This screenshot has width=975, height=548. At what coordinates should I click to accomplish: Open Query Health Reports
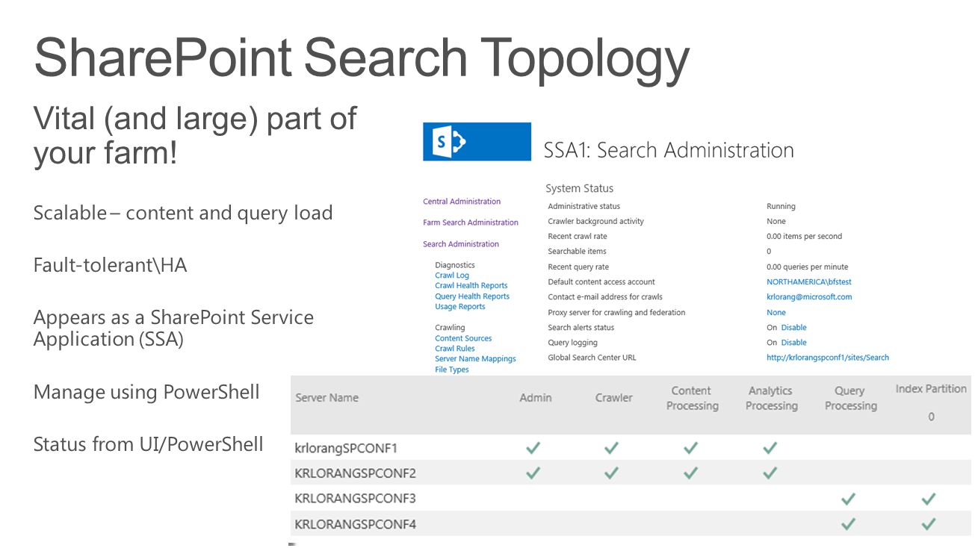[472, 296]
